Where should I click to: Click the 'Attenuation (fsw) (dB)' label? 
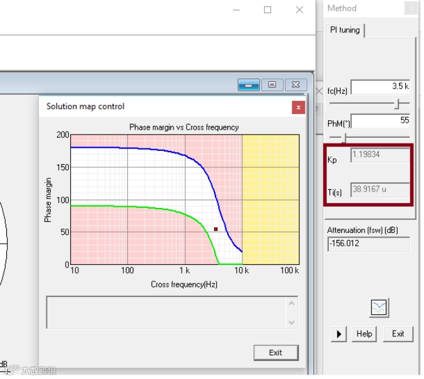[363, 230]
